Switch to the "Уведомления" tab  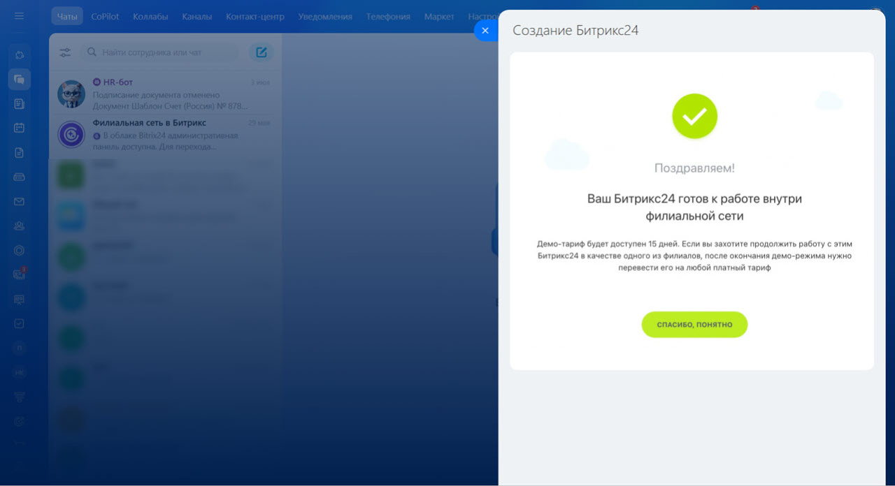coord(325,16)
